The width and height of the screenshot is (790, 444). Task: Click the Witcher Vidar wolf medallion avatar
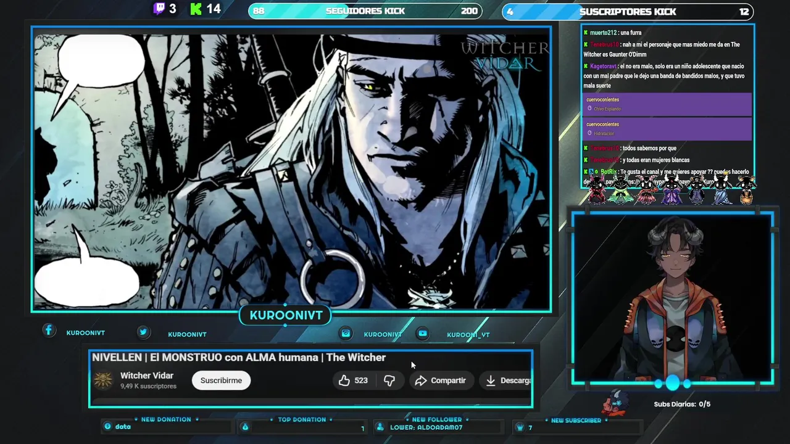coord(103,380)
